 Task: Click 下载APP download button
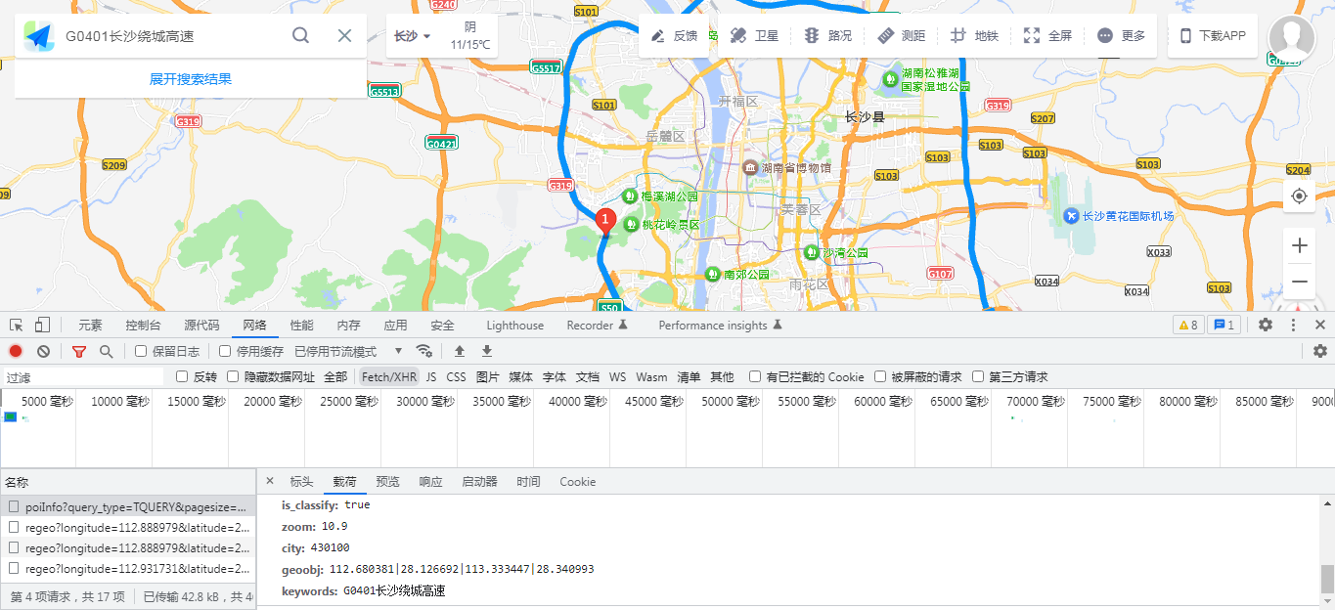coord(1213,35)
